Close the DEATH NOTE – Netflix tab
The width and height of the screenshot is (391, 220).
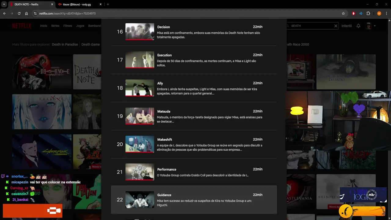click(52, 4)
